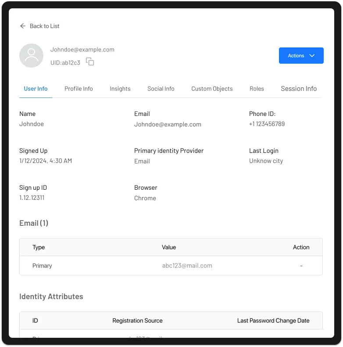Switch to the User Info tab
This screenshot has height=347, width=343.
[x=36, y=89]
